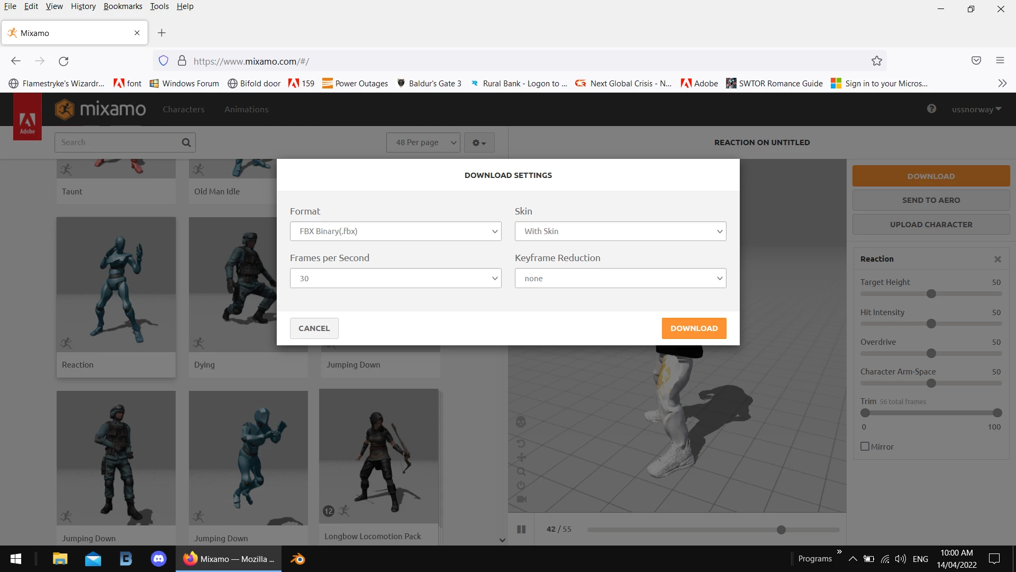1016x572 pixels.
Task: Open Blender from the taskbar
Action: tap(297, 559)
